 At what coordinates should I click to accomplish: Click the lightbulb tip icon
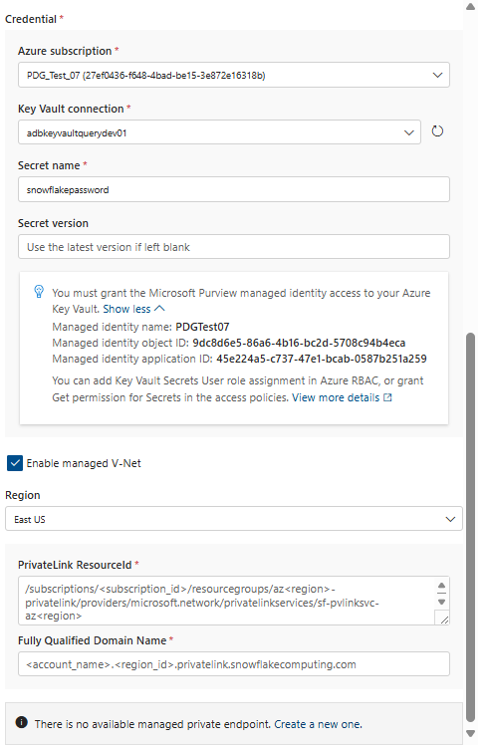coord(39,291)
